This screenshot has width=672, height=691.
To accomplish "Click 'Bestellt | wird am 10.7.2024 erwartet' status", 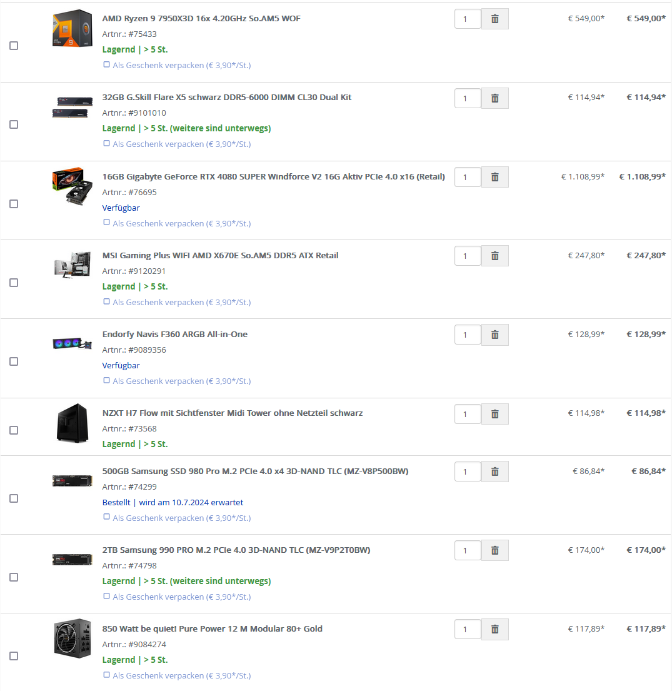I will click(x=173, y=502).
